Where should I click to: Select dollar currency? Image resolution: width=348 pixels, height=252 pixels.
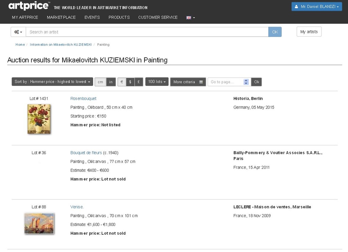point(130,82)
